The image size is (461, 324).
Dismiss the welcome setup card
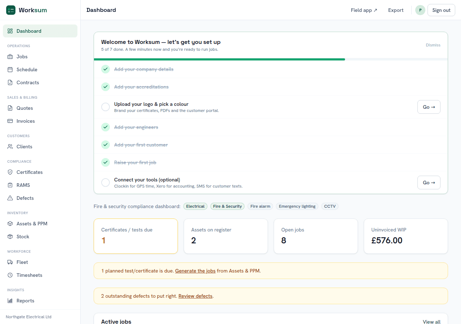[x=433, y=45]
